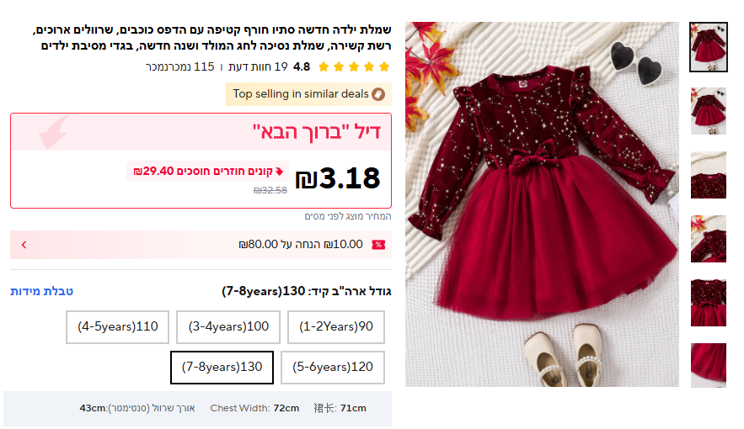
Task: Select size (3-4years)100
Action: (x=228, y=326)
